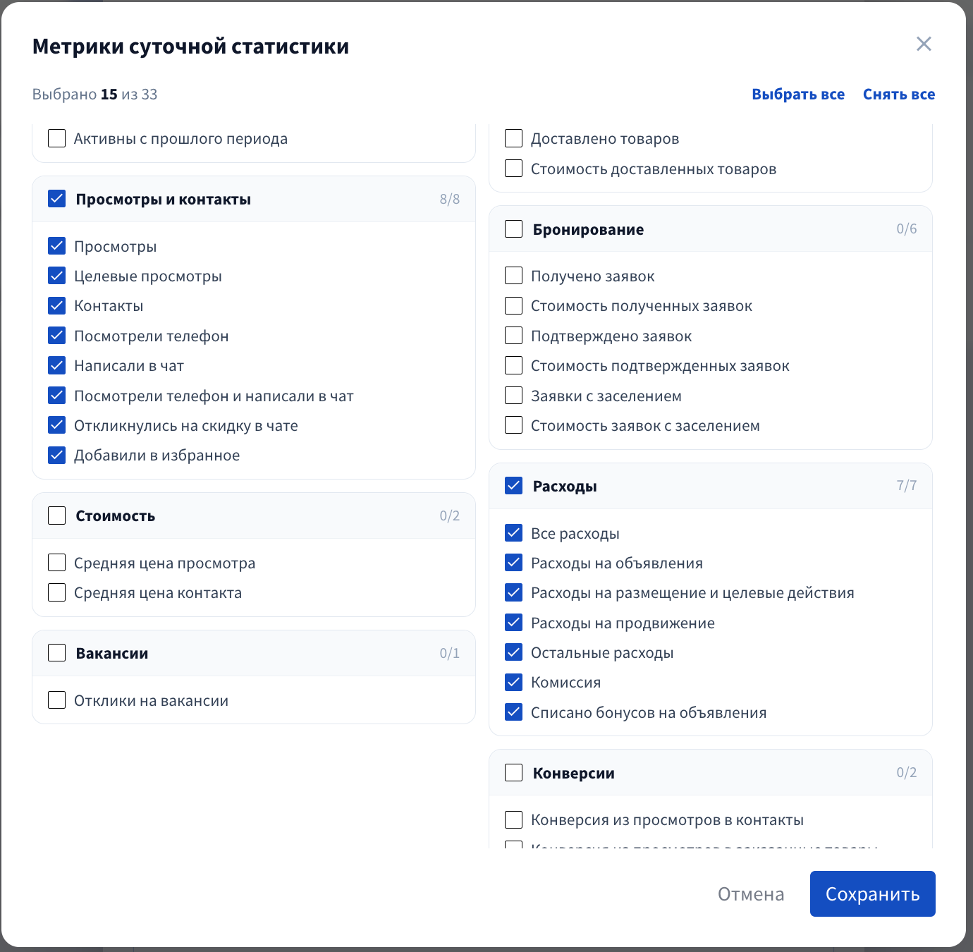
Task: Enable 'Отклики на вакансии' checkbox
Action: (57, 700)
